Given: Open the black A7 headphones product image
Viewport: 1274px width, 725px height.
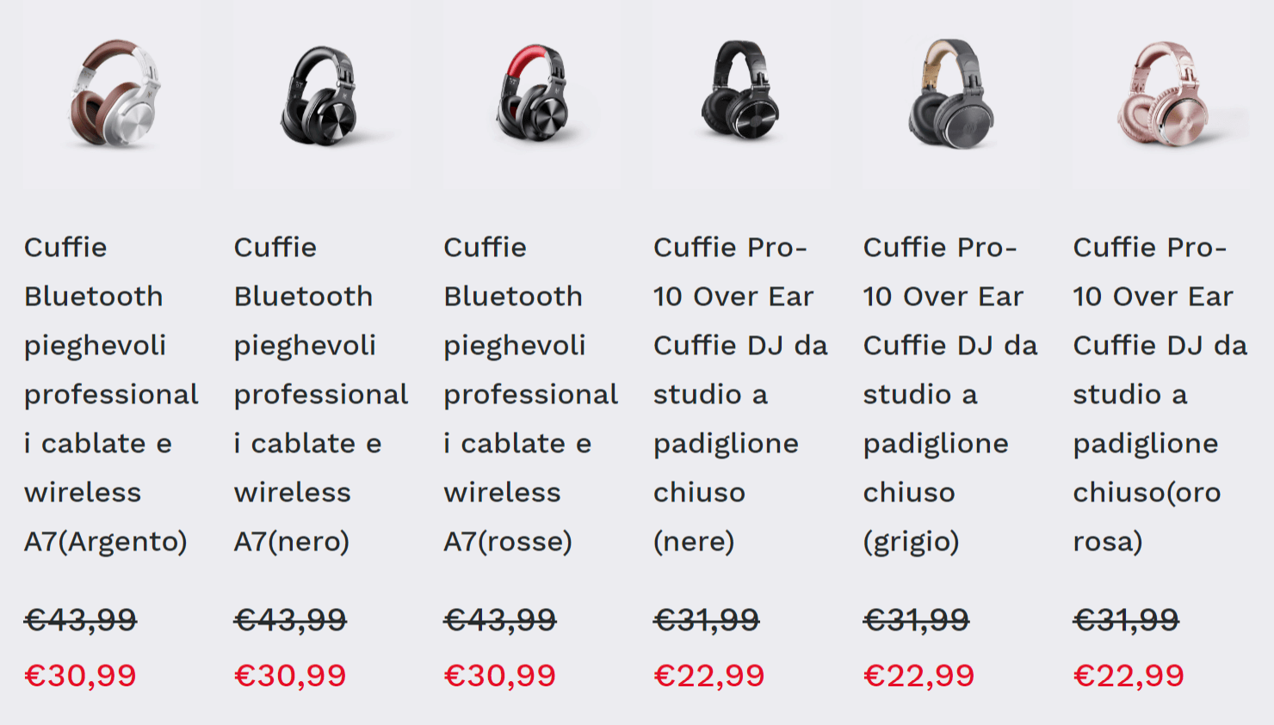Looking at the screenshot, I should pyautogui.click(x=321, y=95).
